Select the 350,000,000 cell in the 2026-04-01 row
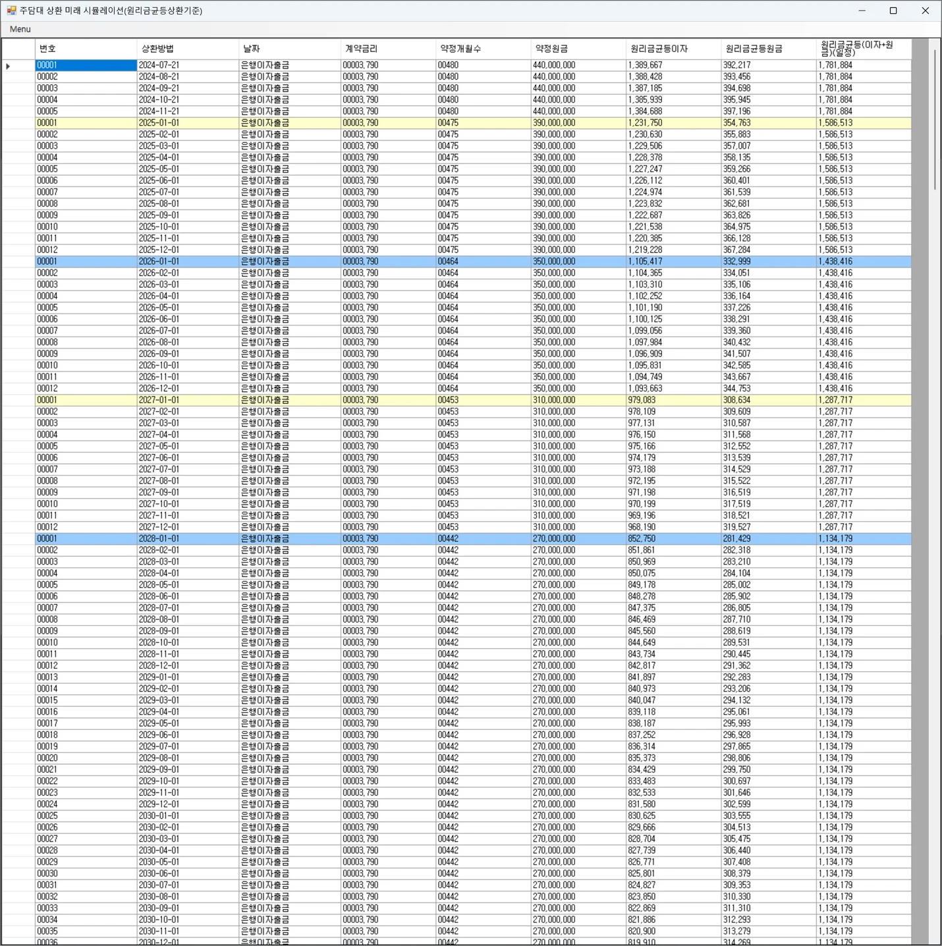This screenshot has width=942, height=946. pos(578,296)
